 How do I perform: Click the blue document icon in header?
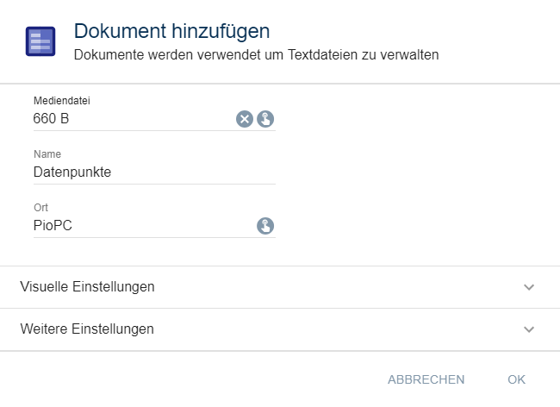[40, 41]
